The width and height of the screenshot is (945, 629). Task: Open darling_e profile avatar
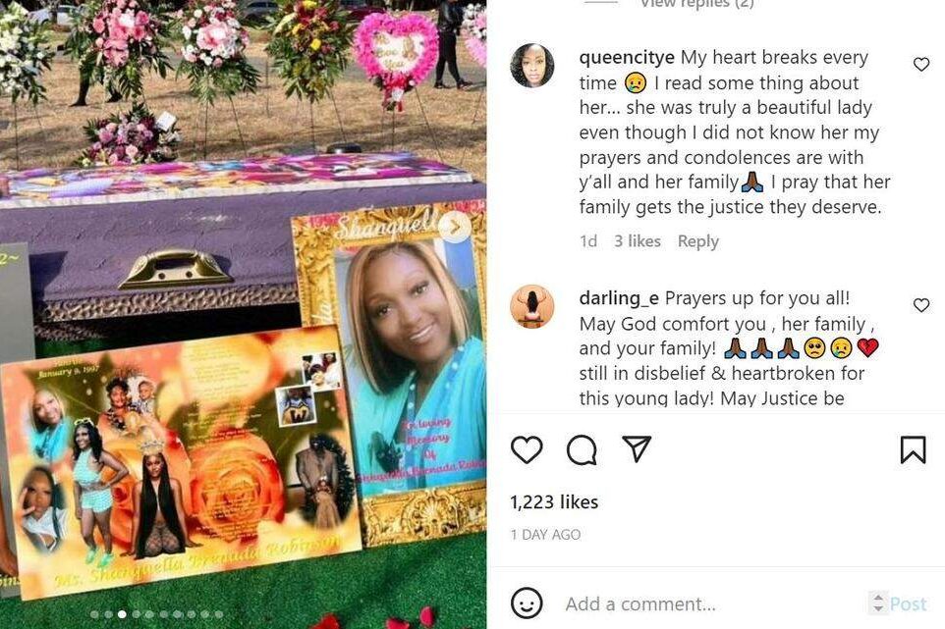(532, 306)
